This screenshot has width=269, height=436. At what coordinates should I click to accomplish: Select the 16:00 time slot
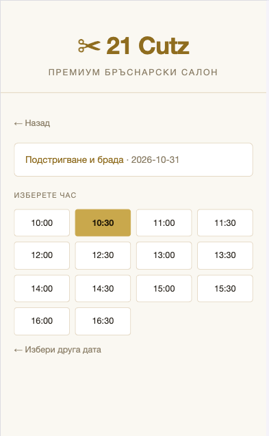[x=42, y=321]
